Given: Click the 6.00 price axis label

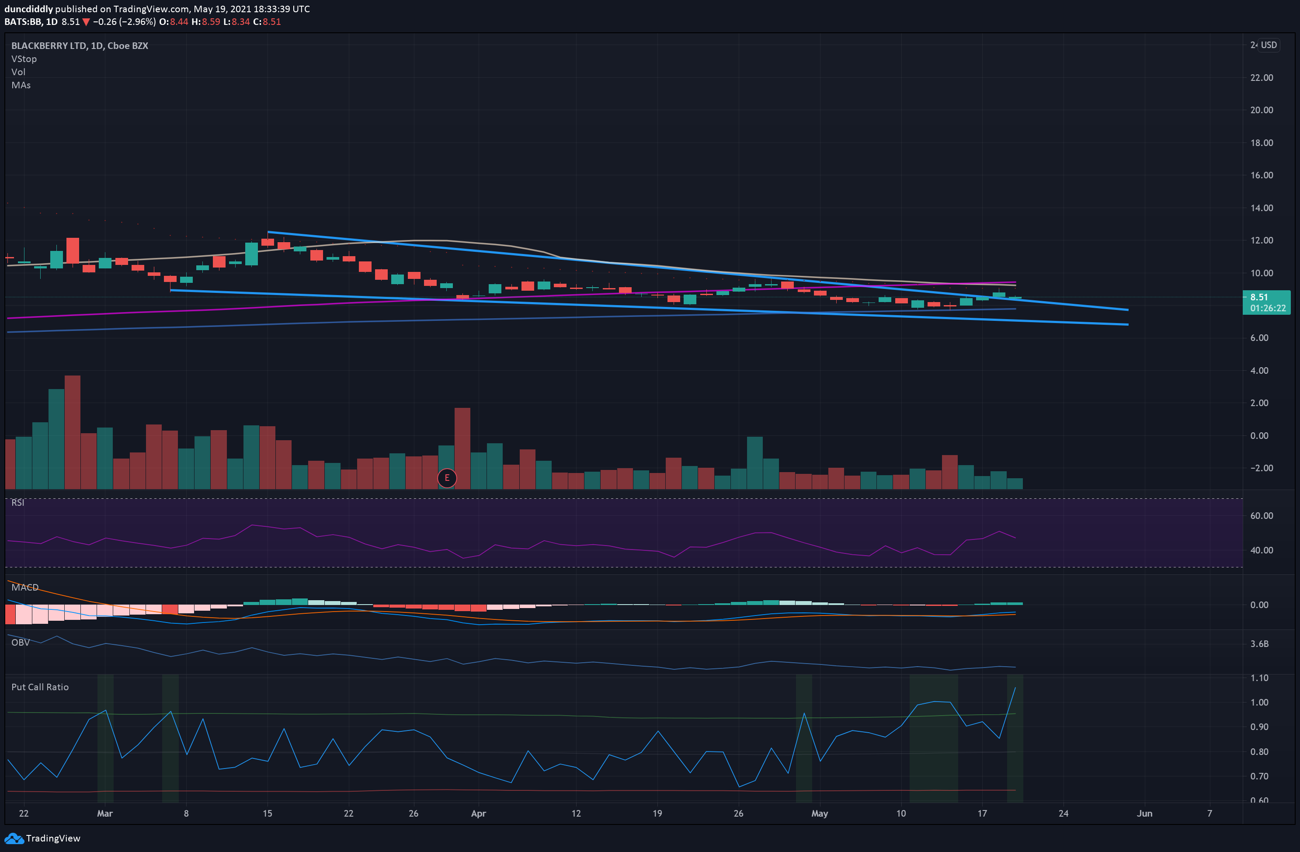Looking at the screenshot, I should pyautogui.click(x=1260, y=338).
